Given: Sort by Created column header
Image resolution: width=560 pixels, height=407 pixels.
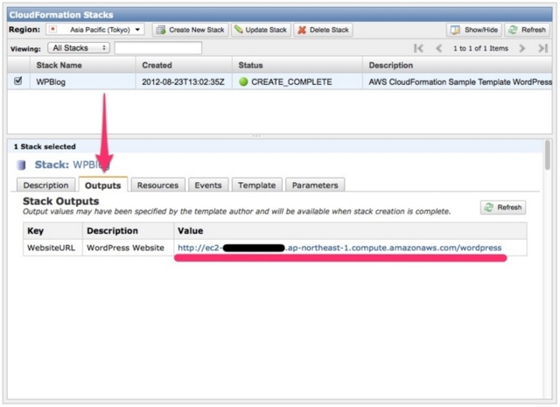Looking at the screenshot, I should (184, 65).
